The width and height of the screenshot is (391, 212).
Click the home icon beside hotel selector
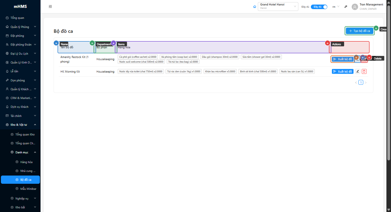click(x=255, y=7)
